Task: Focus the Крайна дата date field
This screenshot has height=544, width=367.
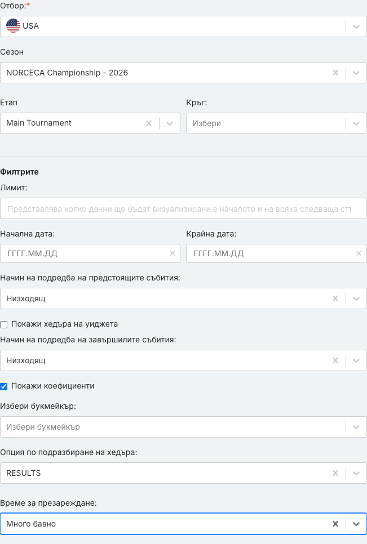Action: 276,253
